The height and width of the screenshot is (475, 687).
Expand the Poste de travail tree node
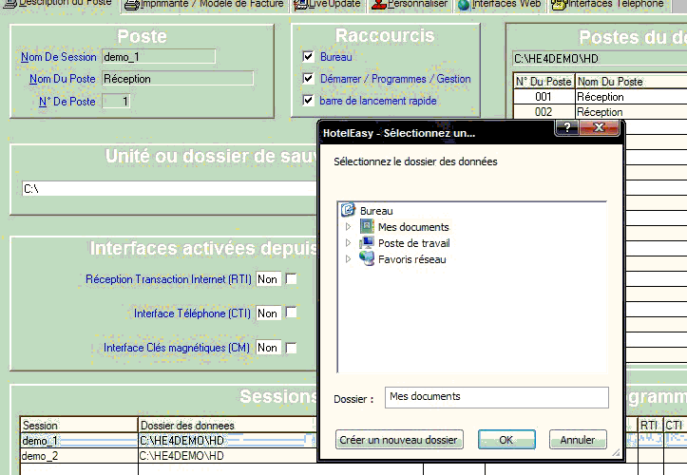(349, 243)
